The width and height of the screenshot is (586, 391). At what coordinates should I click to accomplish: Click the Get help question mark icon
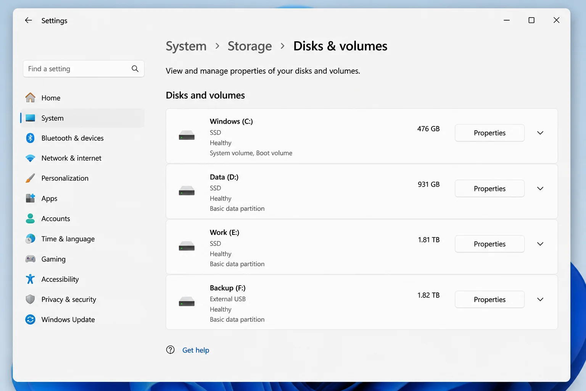point(171,350)
